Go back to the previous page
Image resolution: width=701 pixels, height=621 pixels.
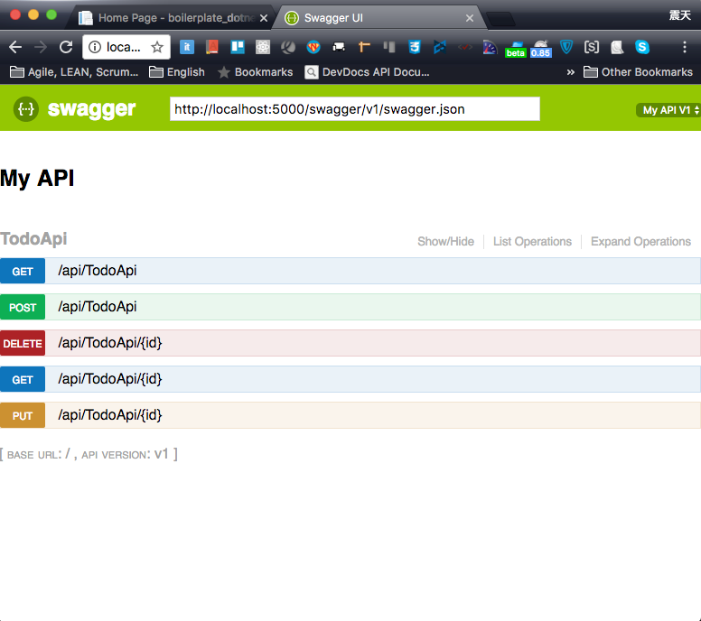click(16, 48)
